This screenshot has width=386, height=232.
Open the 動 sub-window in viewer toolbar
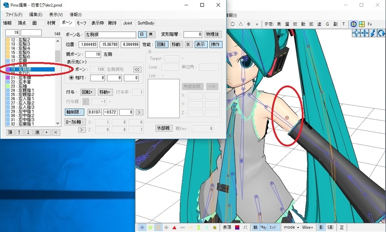[x=303, y=24]
